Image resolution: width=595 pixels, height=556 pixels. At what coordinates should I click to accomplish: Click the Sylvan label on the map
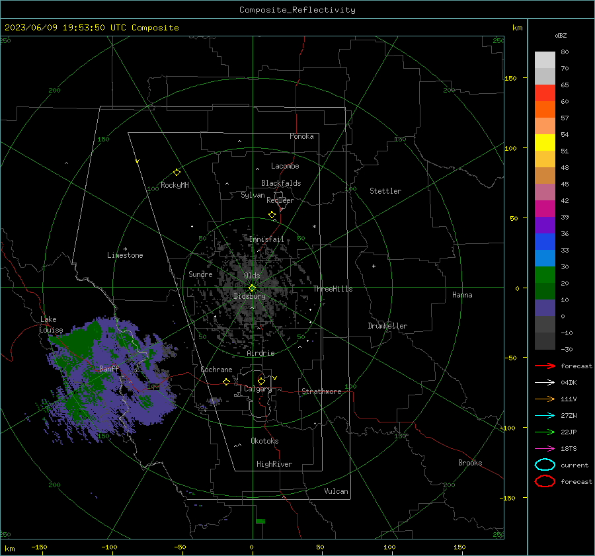253,195
